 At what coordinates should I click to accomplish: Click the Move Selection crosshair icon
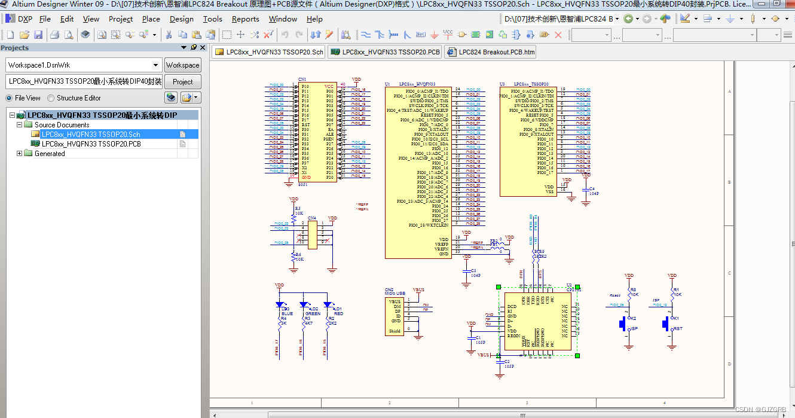(x=240, y=35)
